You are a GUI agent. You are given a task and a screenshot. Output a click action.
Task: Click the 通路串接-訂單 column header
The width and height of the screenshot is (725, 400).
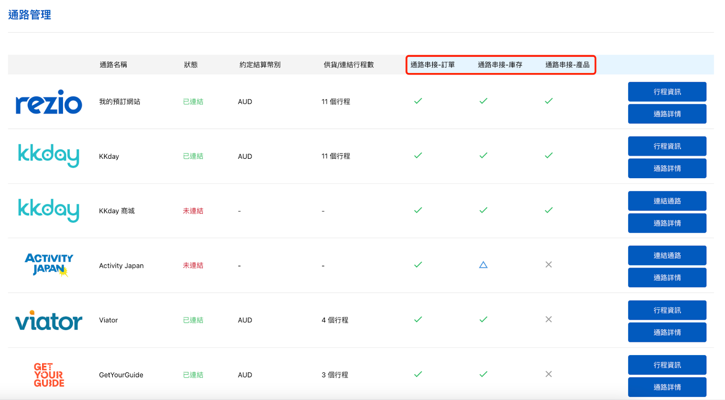click(x=433, y=65)
